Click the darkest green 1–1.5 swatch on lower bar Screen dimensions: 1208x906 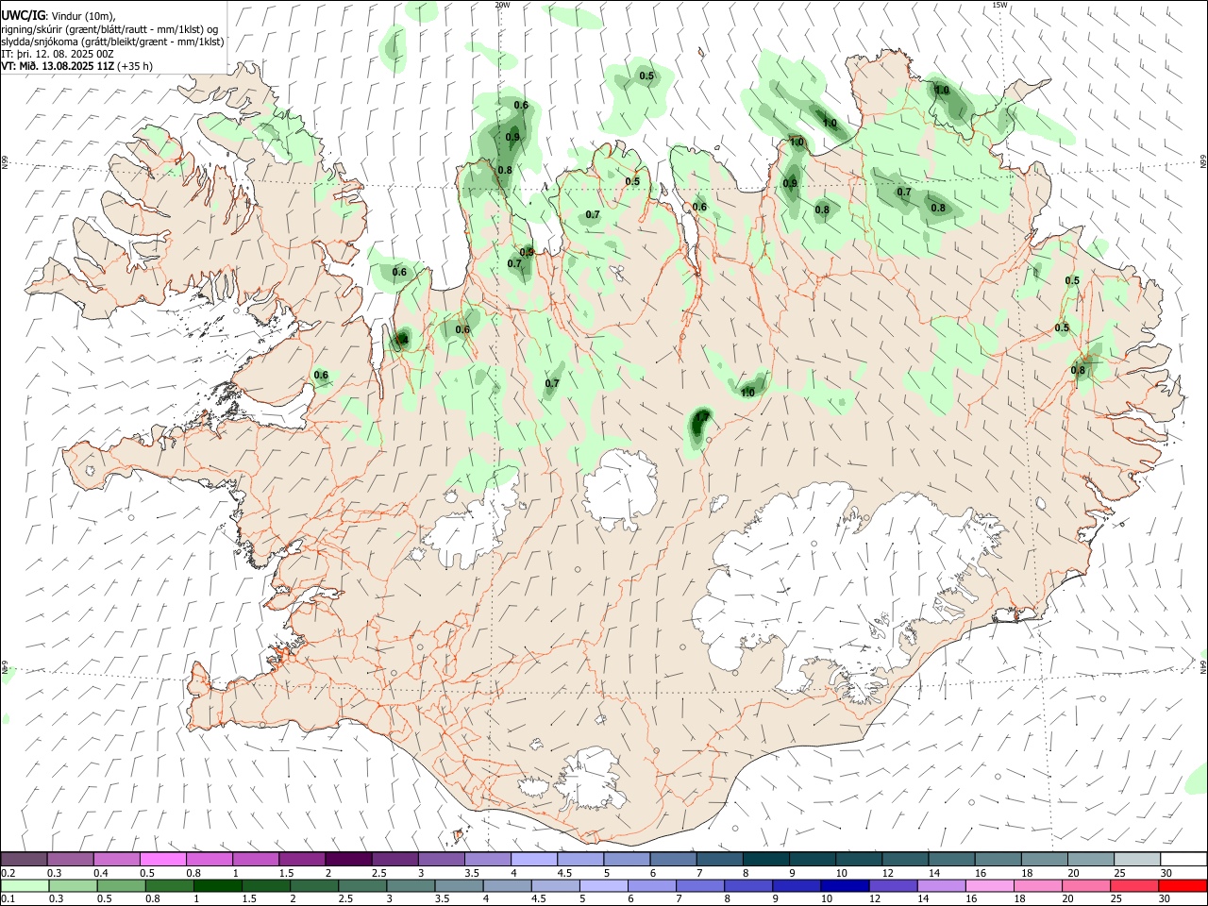click(218, 885)
